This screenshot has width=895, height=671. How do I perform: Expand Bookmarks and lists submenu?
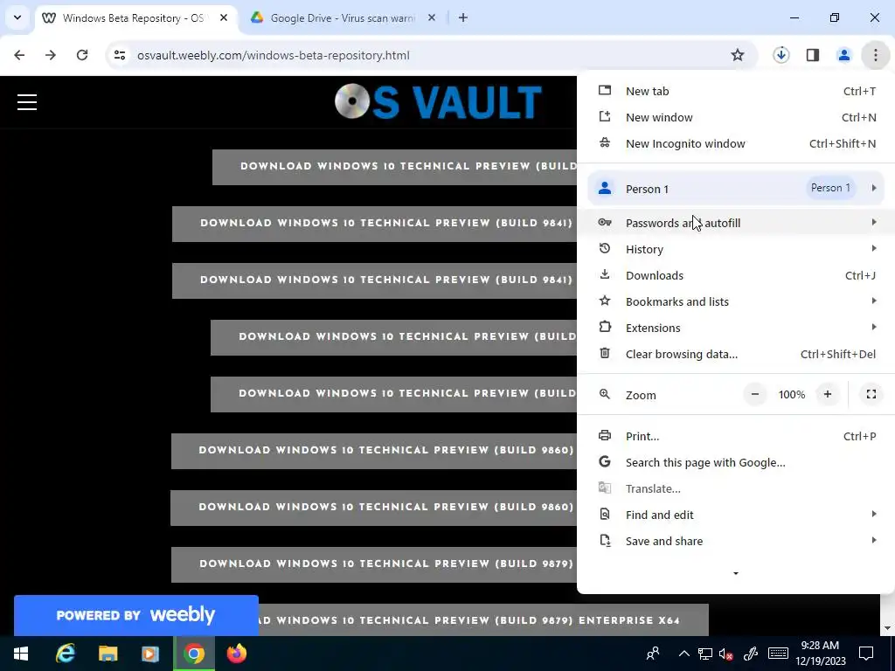[736, 301]
